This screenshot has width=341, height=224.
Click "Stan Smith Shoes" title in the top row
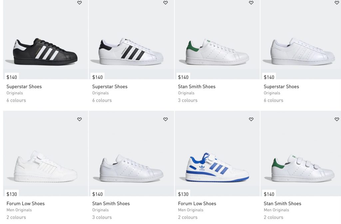(x=196, y=87)
